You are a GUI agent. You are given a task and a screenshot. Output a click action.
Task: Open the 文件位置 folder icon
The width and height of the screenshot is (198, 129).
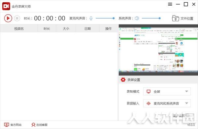coord(176,18)
